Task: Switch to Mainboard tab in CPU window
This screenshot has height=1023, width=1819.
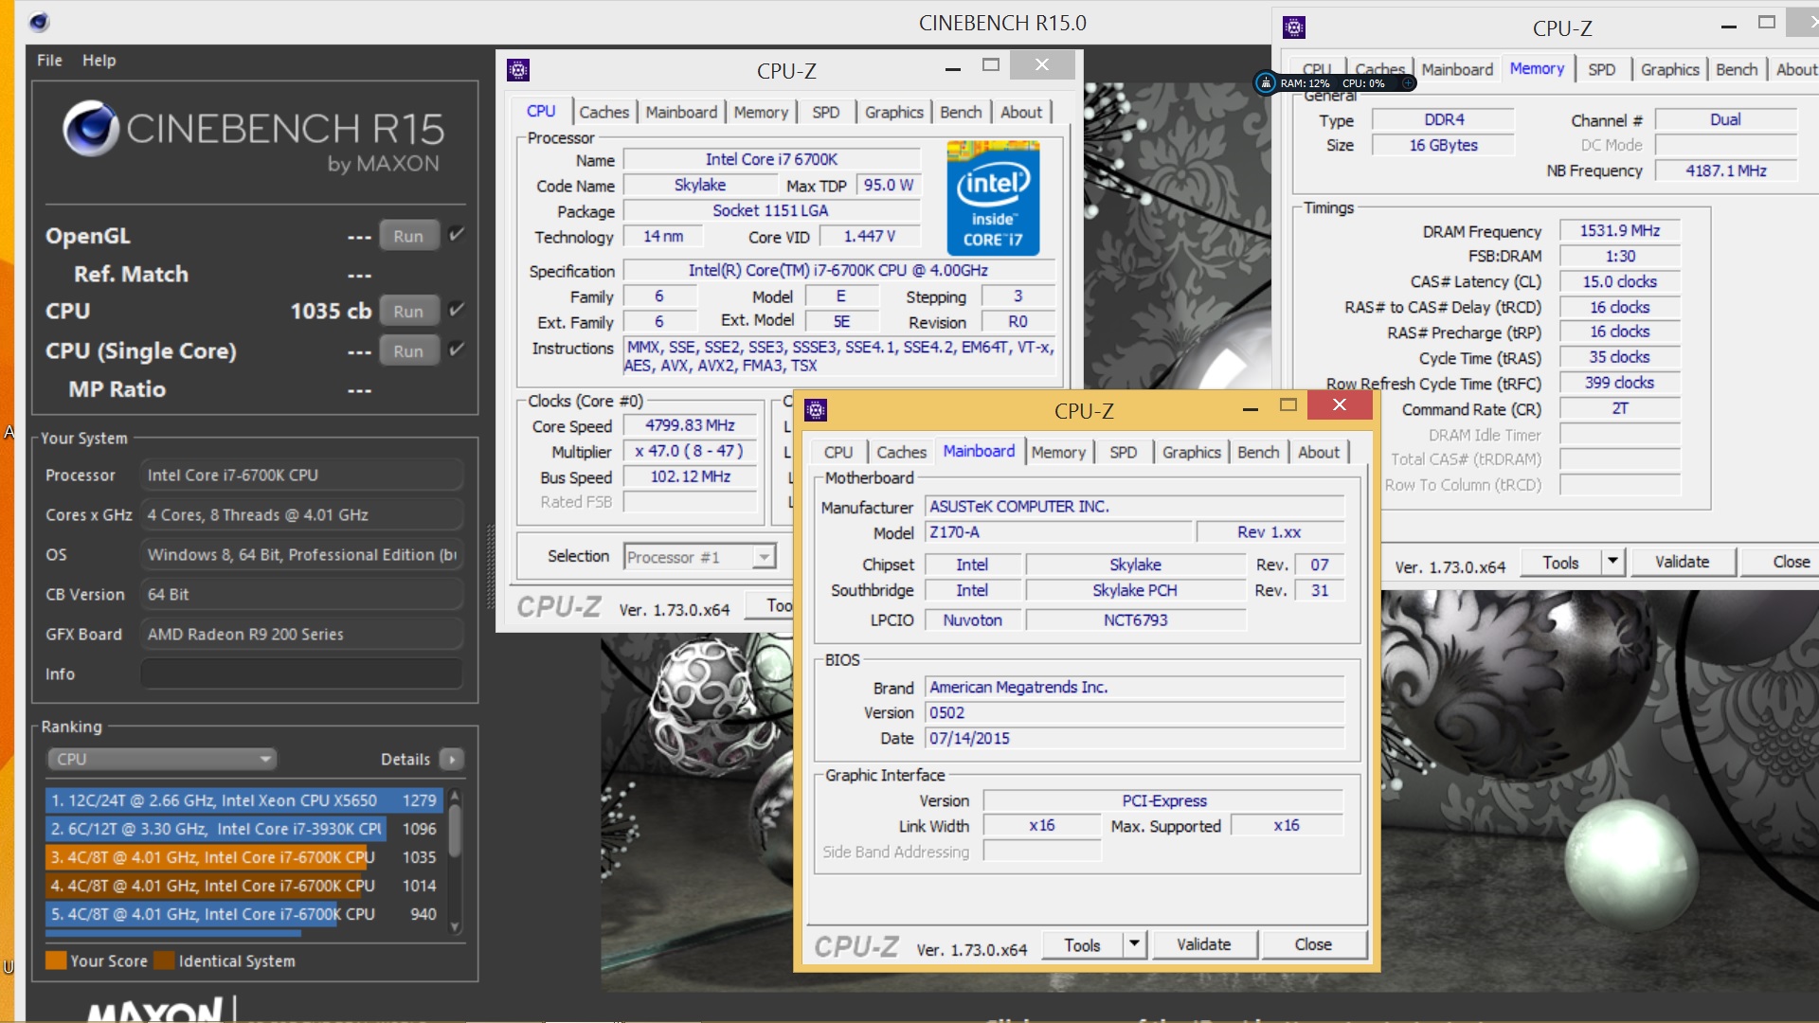Action: pyautogui.click(x=681, y=113)
